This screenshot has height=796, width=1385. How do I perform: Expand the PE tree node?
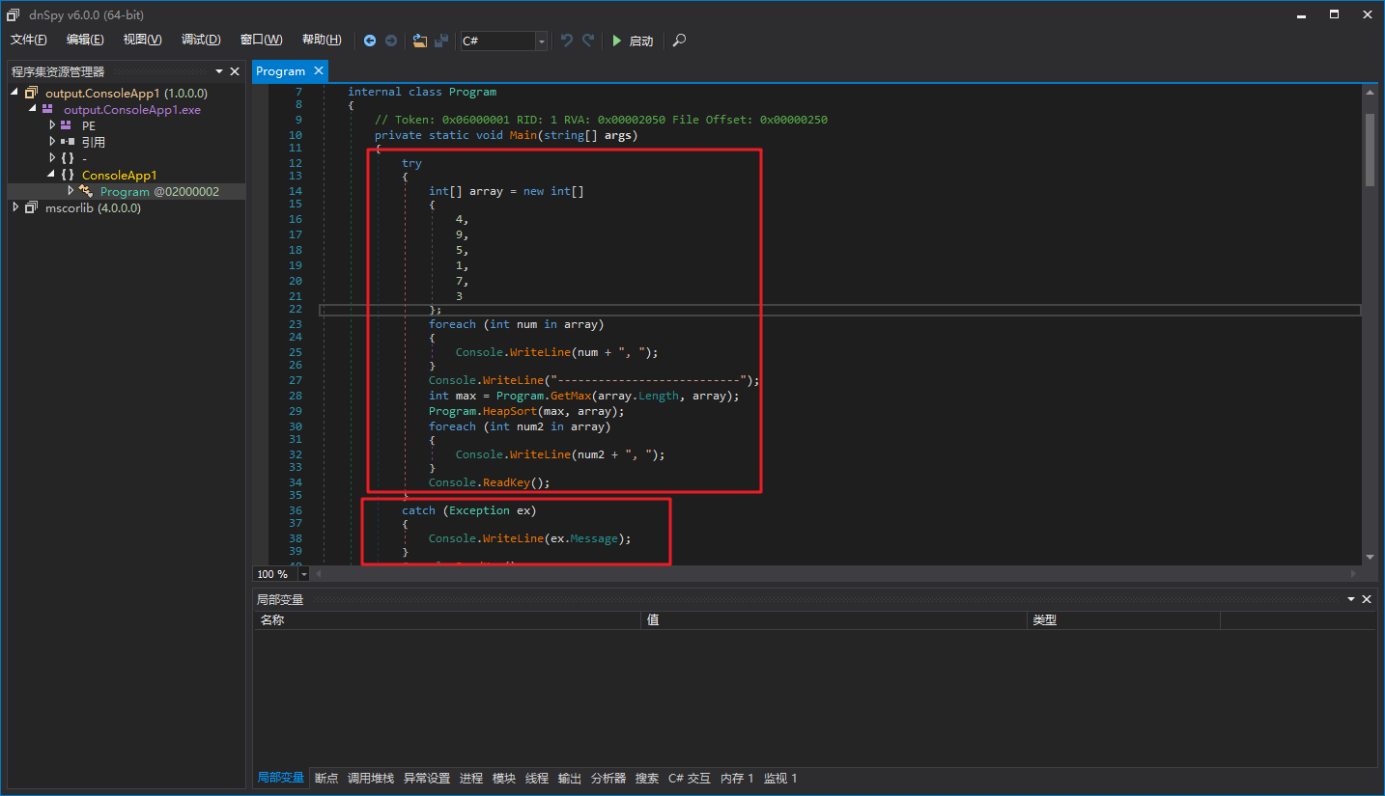pyautogui.click(x=52, y=125)
